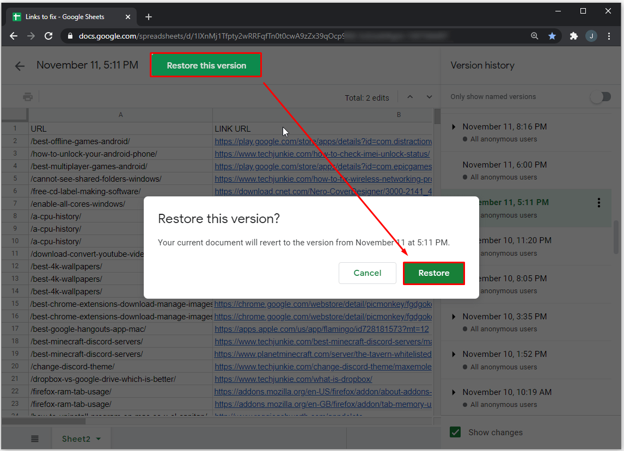Go to next edit with down chevron
The image size is (624, 451).
pos(430,97)
